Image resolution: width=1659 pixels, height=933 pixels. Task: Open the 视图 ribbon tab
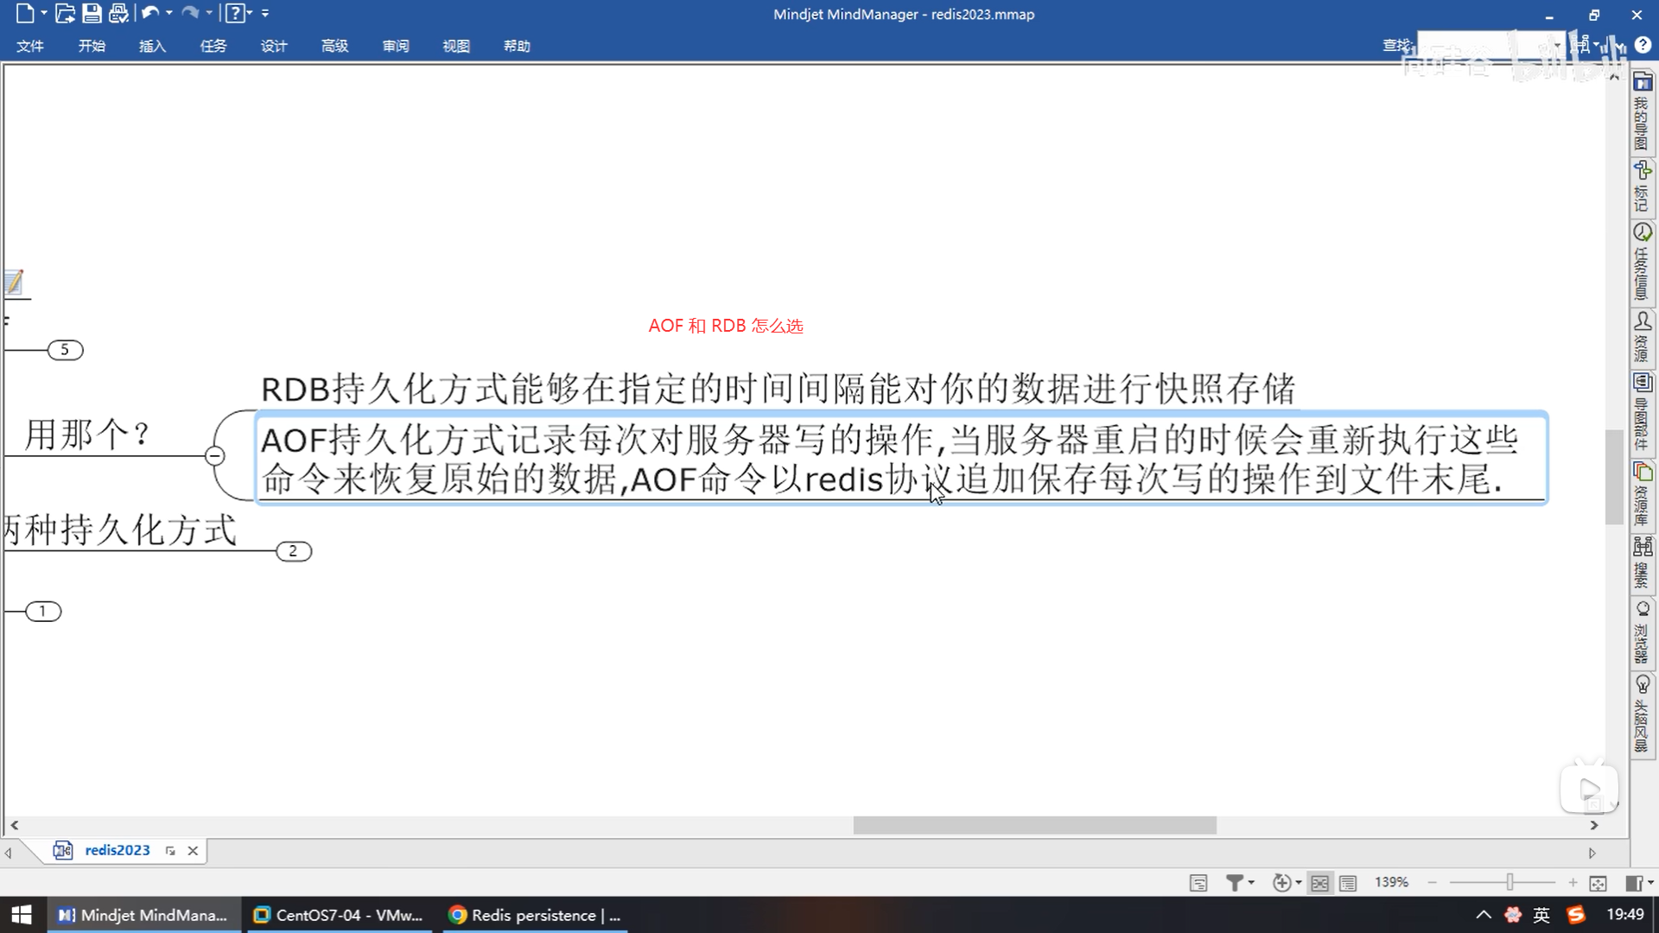(456, 46)
